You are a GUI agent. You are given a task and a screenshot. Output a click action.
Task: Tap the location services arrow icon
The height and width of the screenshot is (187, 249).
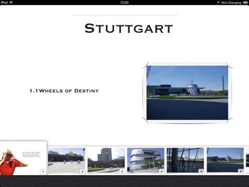tap(218, 3)
